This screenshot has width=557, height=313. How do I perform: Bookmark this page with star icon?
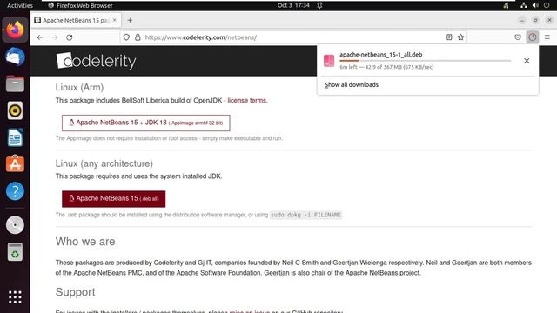(x=460, y=37)
